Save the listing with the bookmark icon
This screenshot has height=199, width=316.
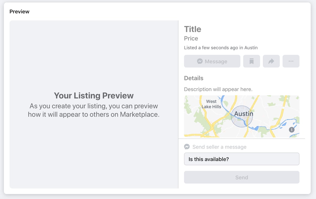coord(251,61)
